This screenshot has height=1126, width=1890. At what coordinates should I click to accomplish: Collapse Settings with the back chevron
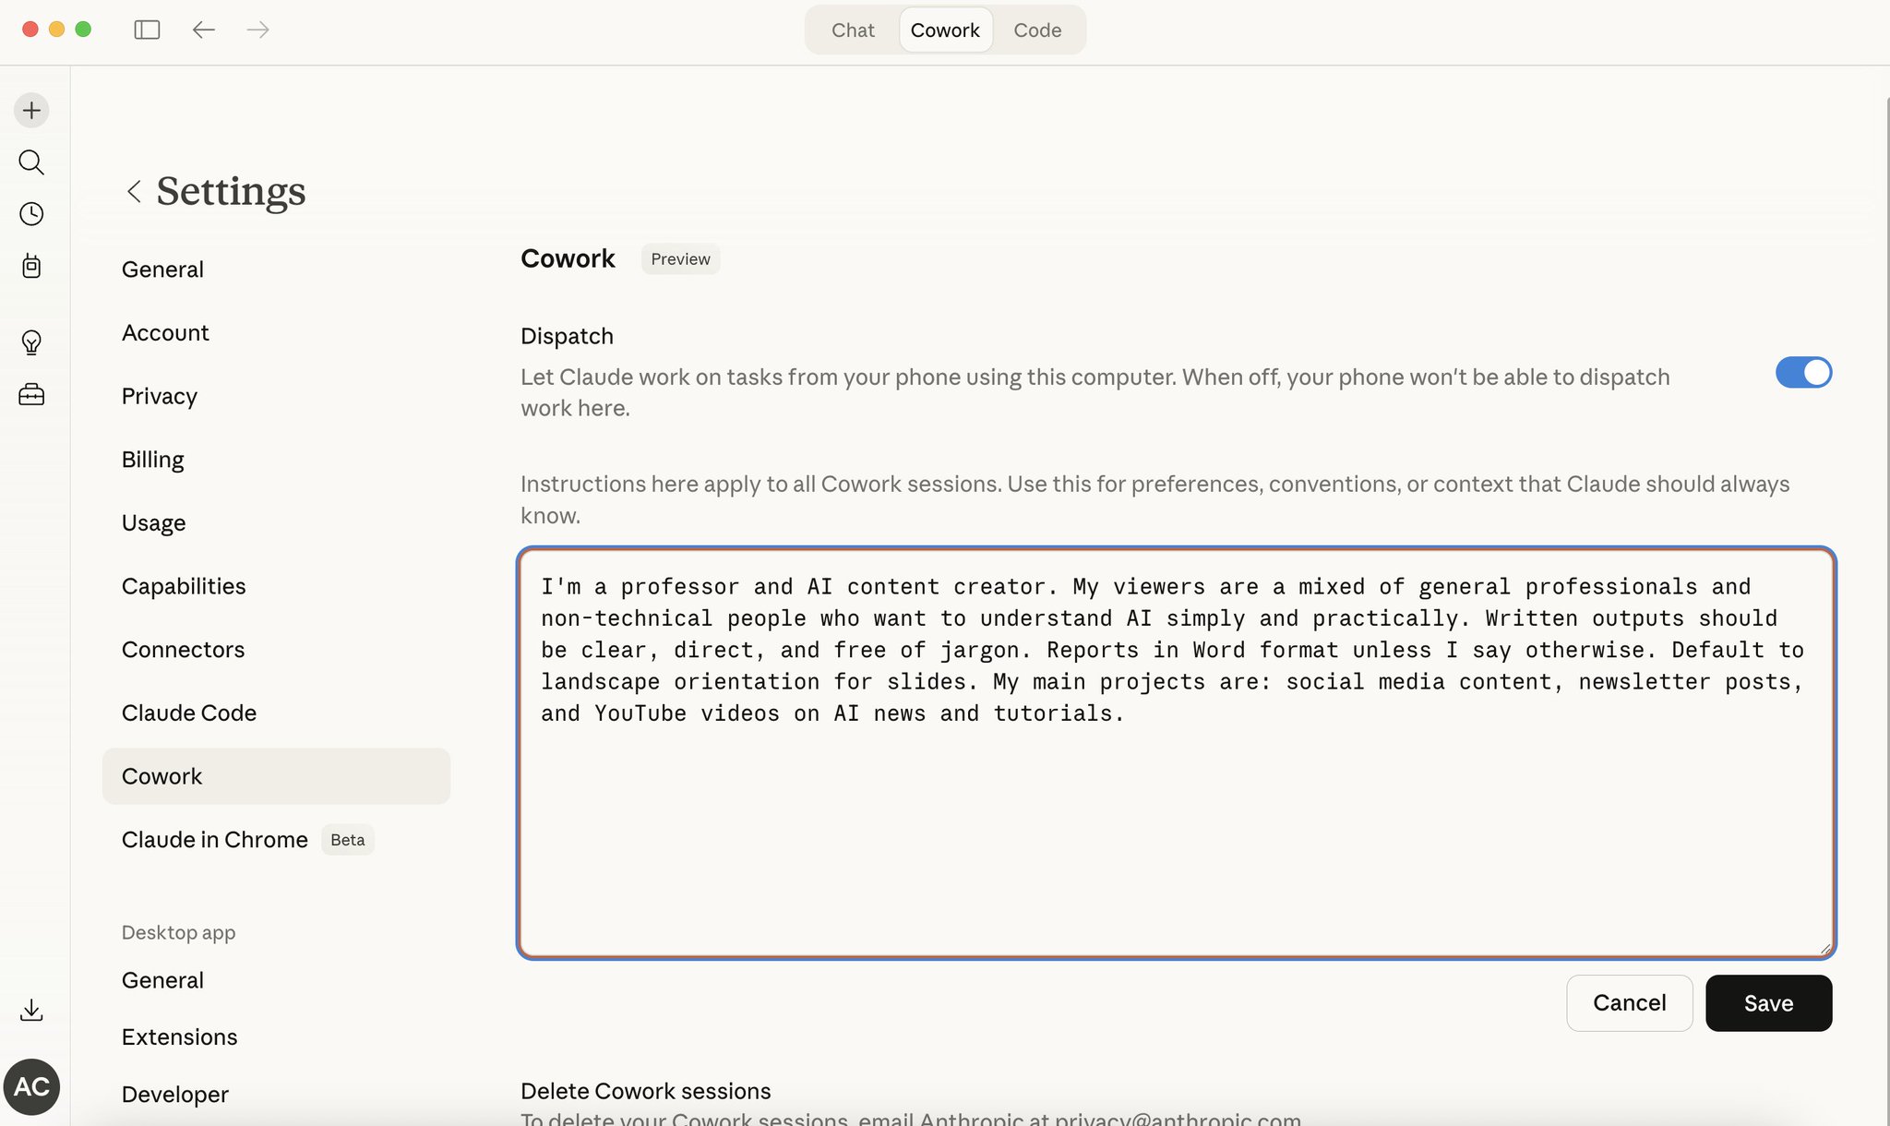134,191
